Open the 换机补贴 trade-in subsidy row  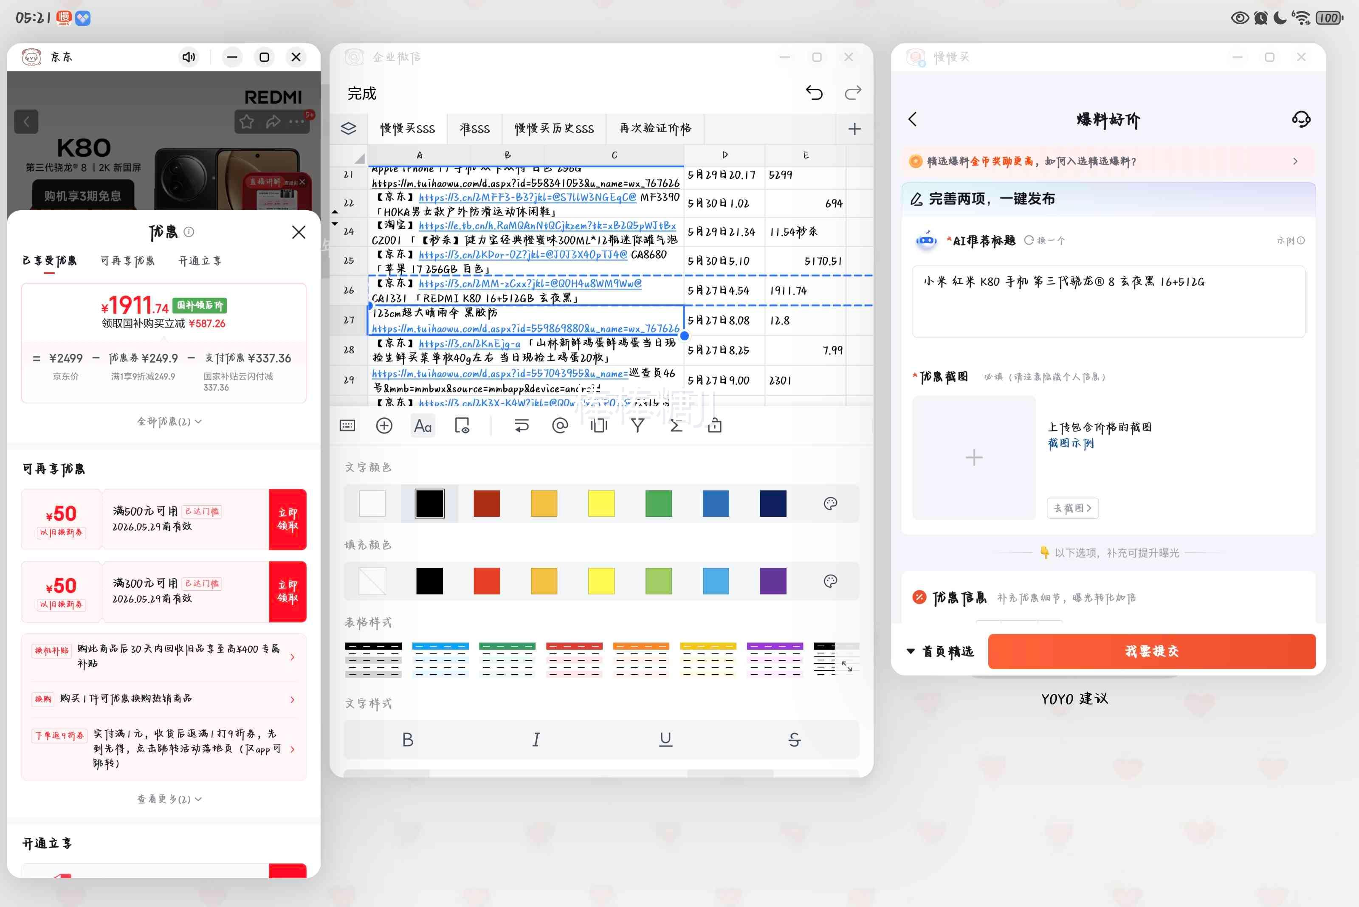[164, 656]
